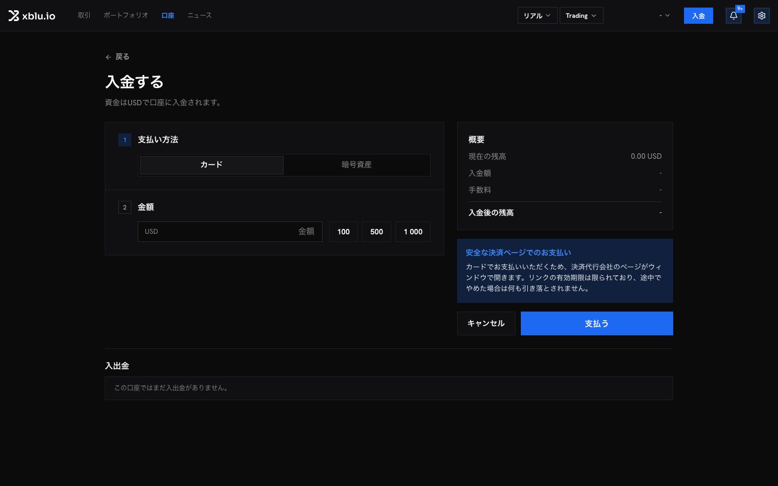
Task: Choose the 100 preset amount
Action: (344, 232)
